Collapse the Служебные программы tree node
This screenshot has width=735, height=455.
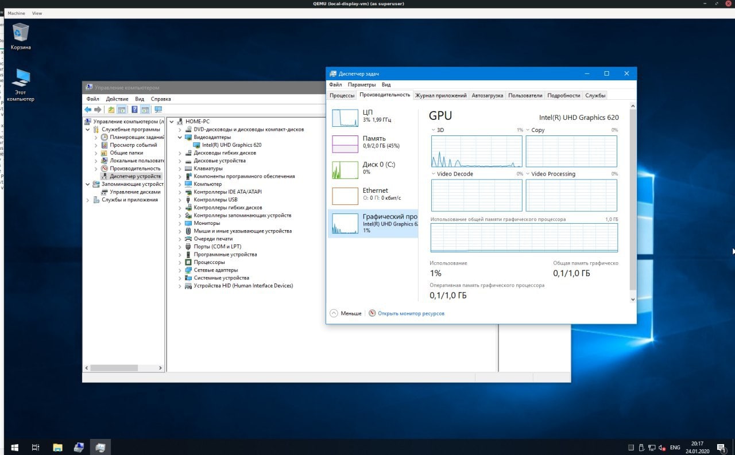[88, 130]
